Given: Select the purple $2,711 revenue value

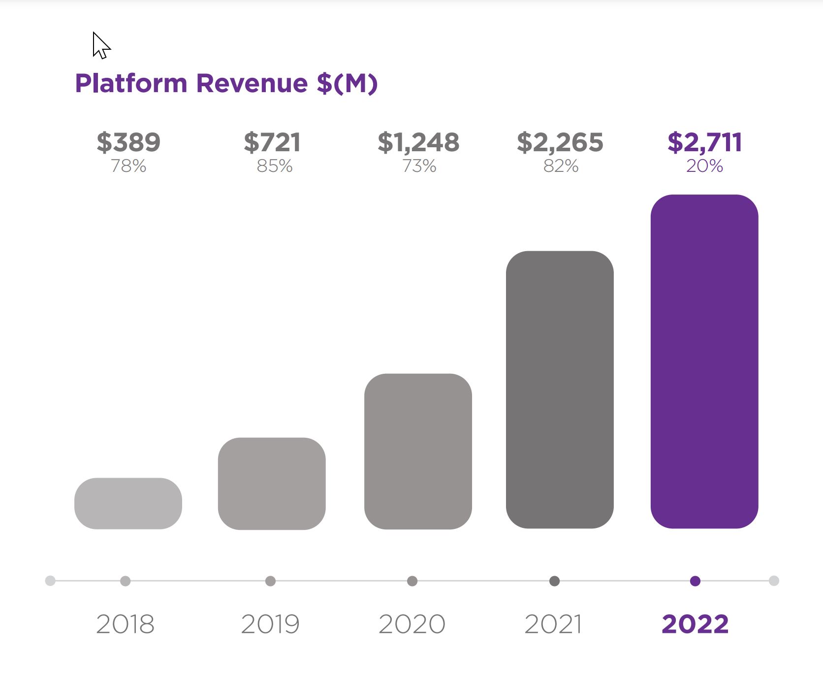Looking at the screenshot, I should tap(704, 142).
